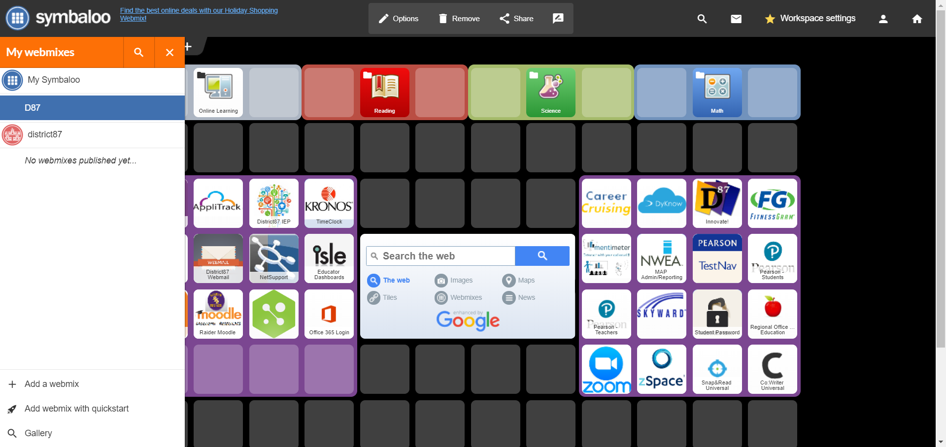
Task: Go to the home icon
Action: click(x=917, y=19)
